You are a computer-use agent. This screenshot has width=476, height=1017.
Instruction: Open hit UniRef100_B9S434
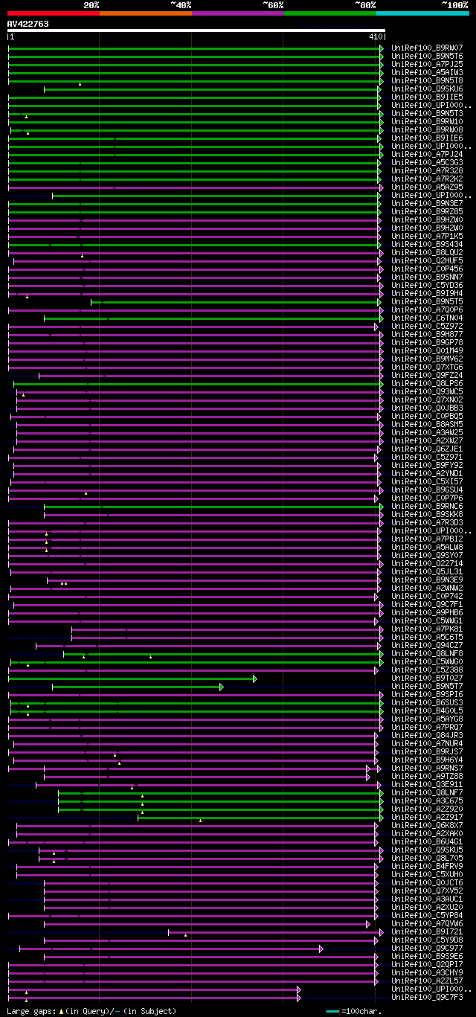coord(427,245)
